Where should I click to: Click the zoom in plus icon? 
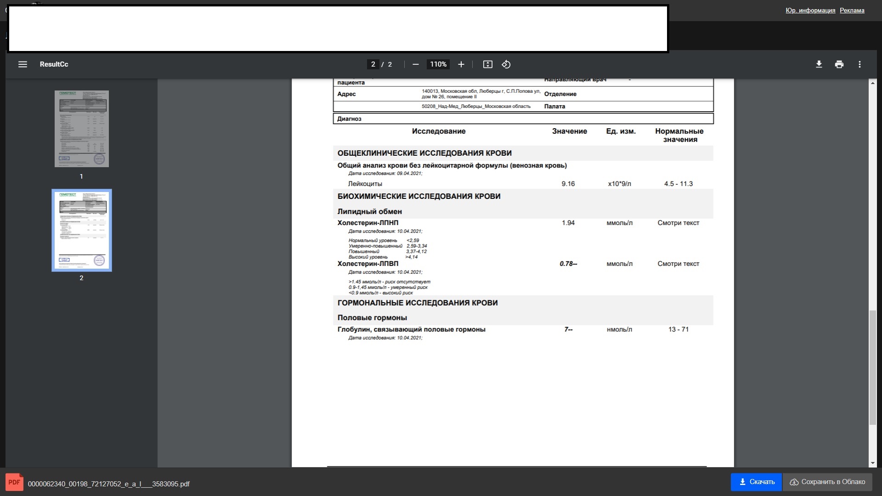pyautogui.click(x=461, y=64)
